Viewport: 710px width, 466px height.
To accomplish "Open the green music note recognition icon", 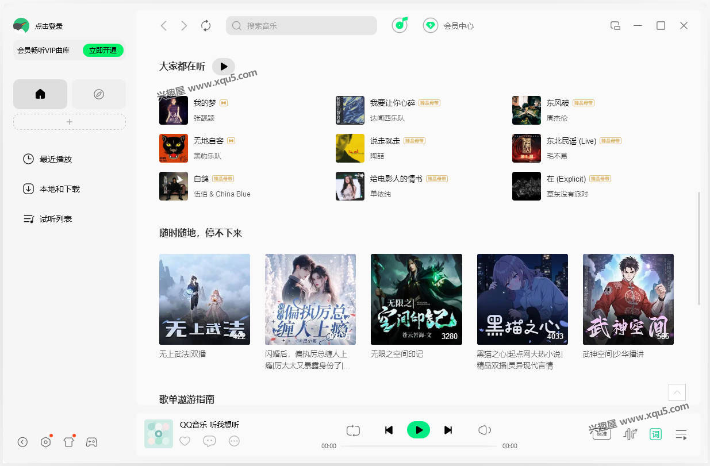I will tap(400, 25).
